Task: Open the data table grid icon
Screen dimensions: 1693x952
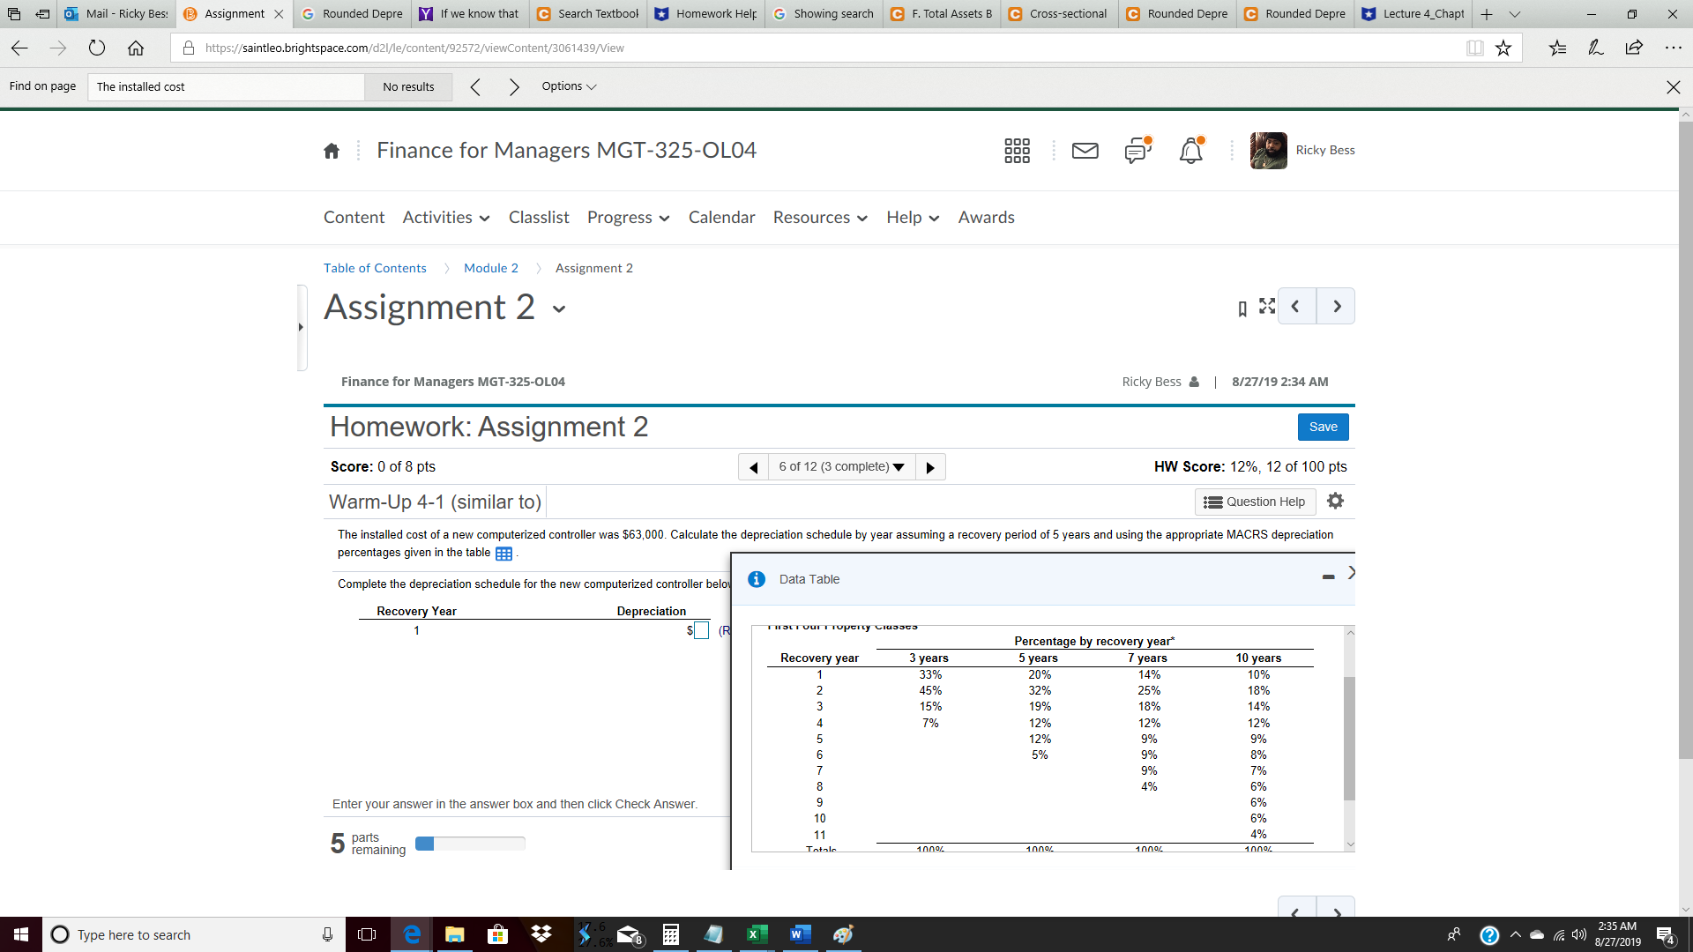Action: 503,554
